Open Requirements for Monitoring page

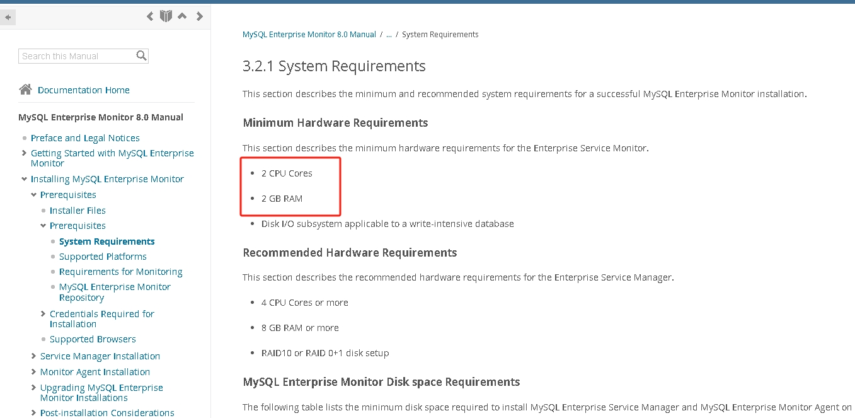tap(121, 272)
